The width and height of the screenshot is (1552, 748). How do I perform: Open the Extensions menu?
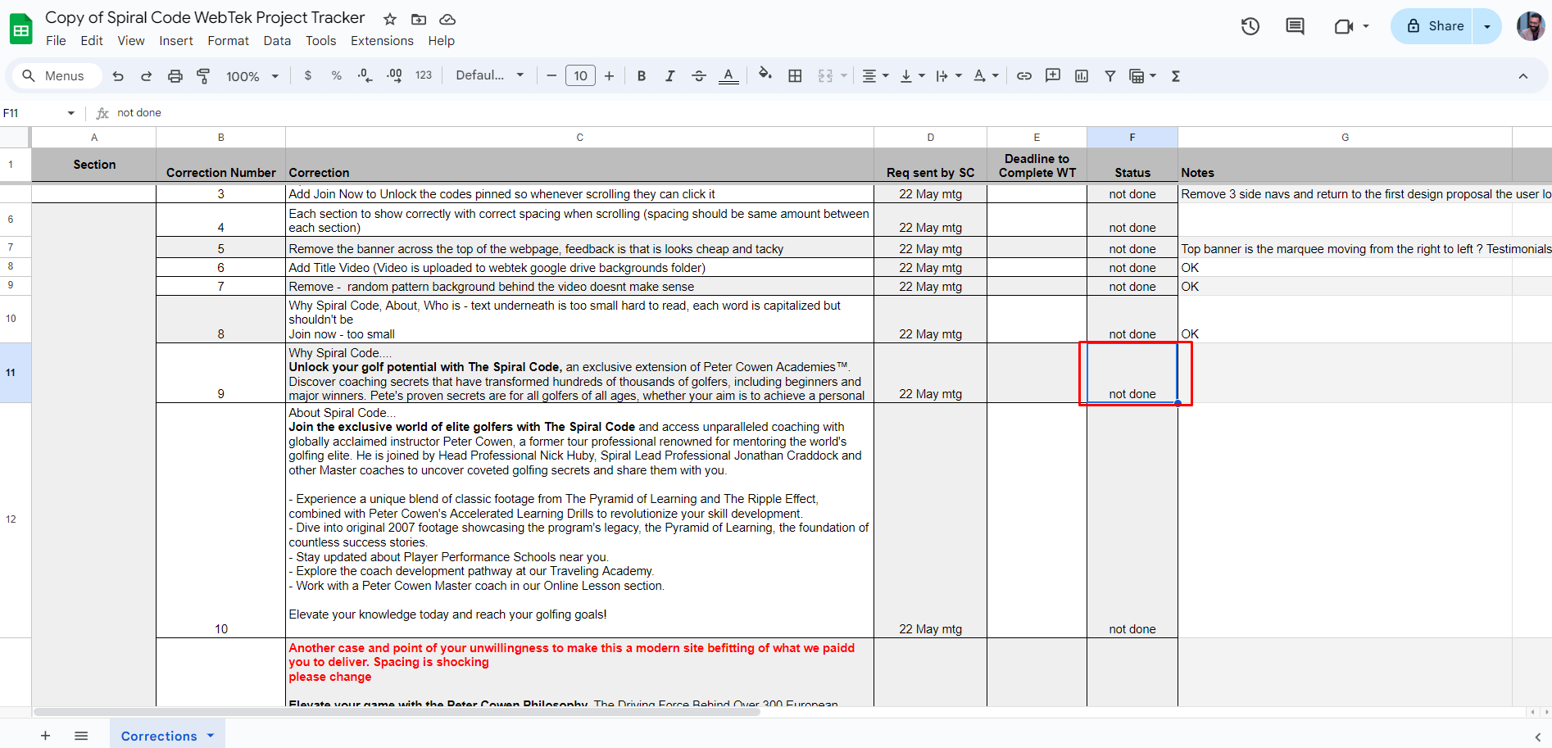[382, 41]
